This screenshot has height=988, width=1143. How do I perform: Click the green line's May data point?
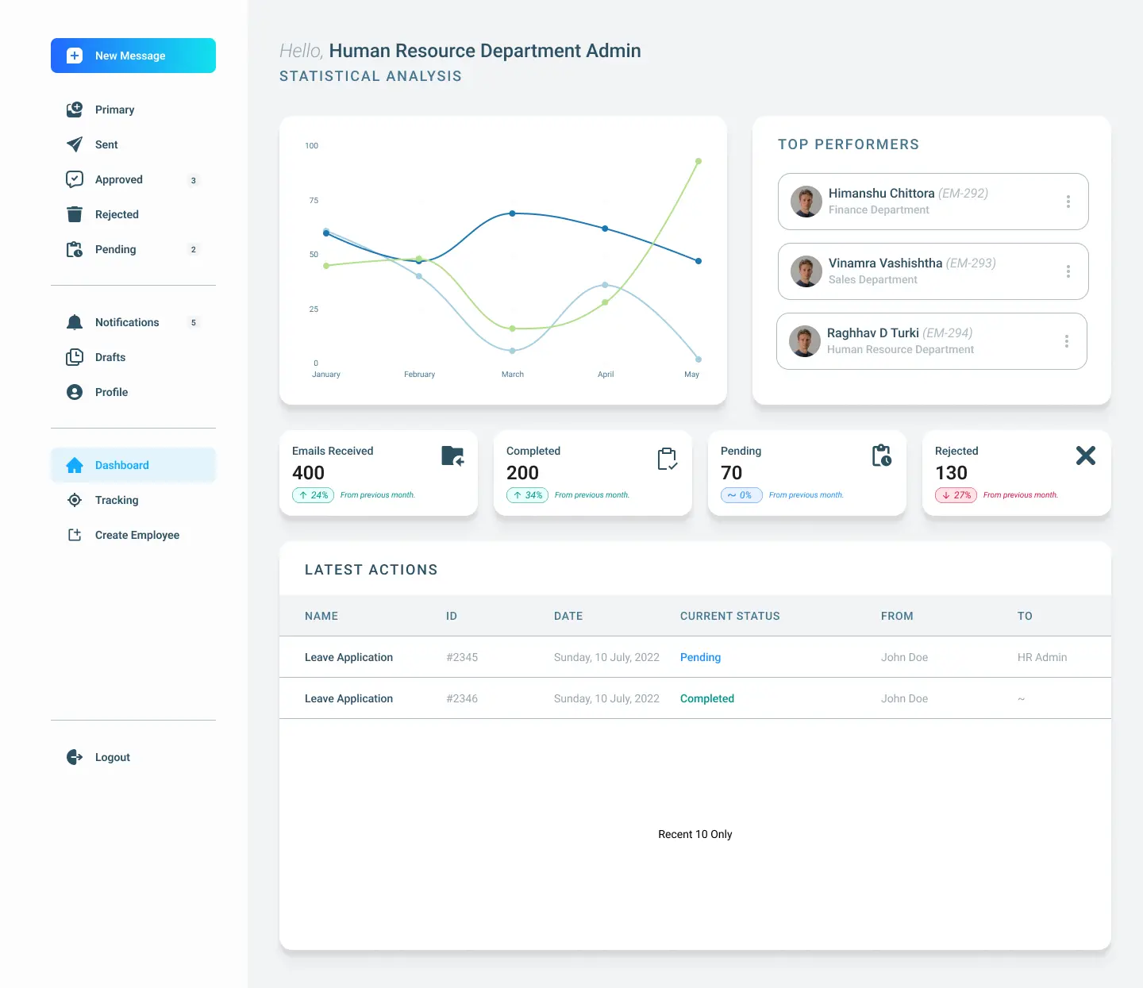(x=698, y=161)
